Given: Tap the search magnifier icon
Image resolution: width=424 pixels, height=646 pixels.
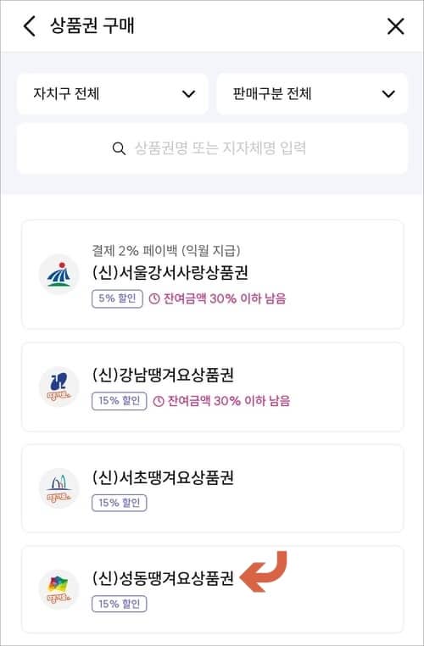Looking at the screenshot, I should tap(119, 148).
